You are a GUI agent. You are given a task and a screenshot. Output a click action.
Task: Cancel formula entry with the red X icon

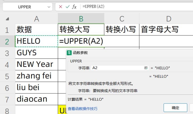click(60, 7)
